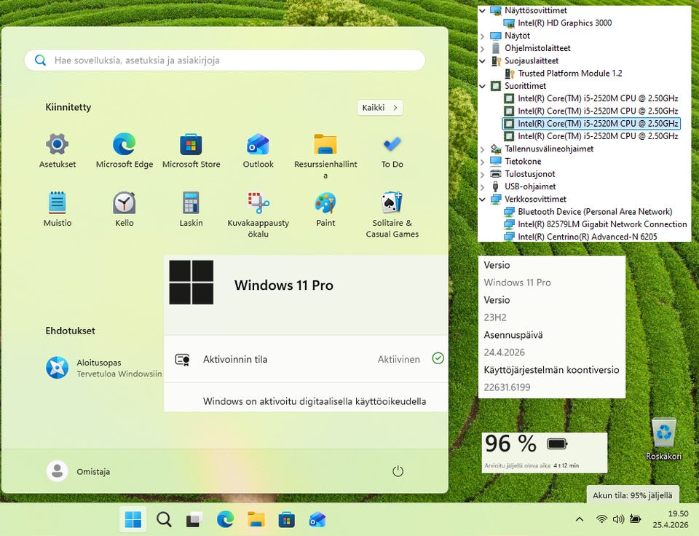Open Muistio notepad app
The width and height of the screenshot is (699, 536).
click(x=58, y=209)
